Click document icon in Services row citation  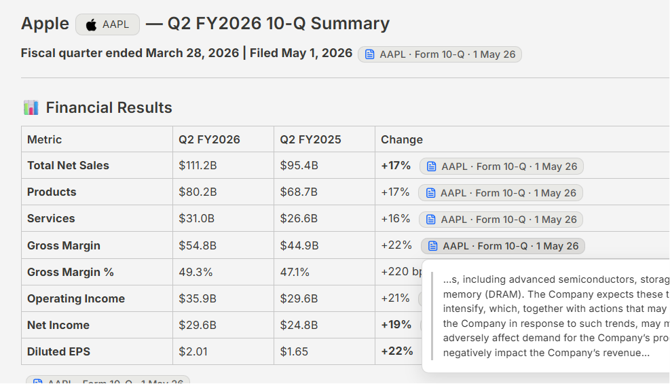431,220
